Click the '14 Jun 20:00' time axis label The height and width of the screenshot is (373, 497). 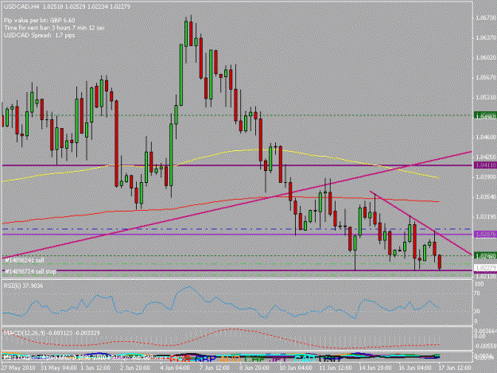point(375,368)
